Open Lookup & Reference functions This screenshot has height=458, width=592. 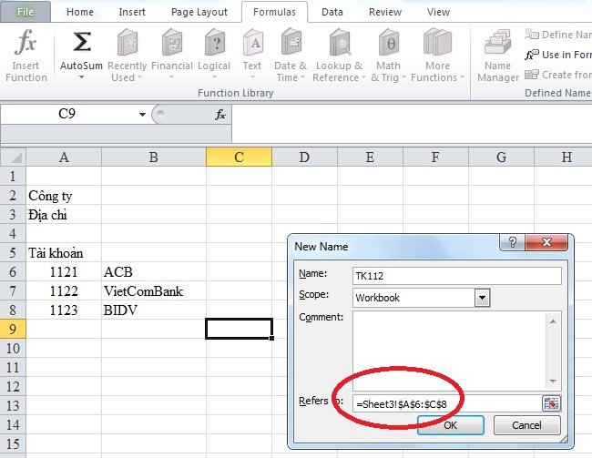tap(338, 55)
